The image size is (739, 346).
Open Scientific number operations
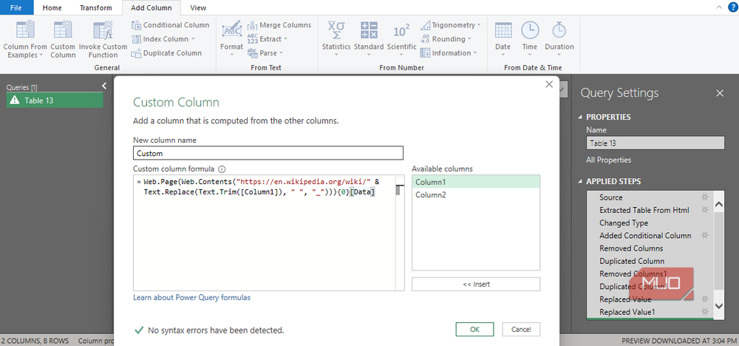tap(401, 39)
